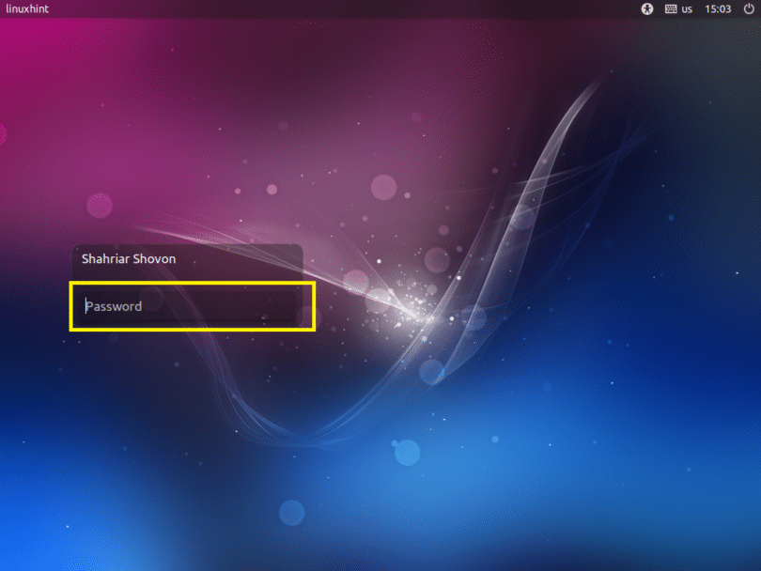
Task: Switch keyboard layout by clicking 'us'
Action: [x=686, y=8]
